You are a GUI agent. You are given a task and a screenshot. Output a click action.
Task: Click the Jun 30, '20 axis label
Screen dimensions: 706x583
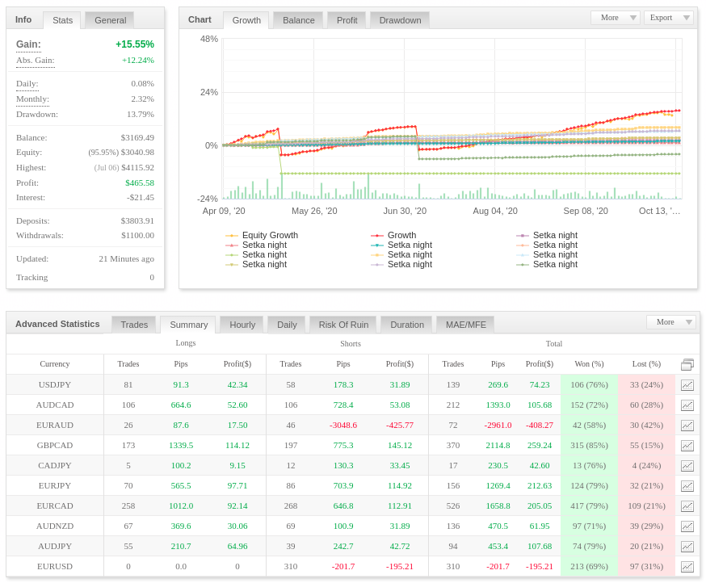click(405, 211)
